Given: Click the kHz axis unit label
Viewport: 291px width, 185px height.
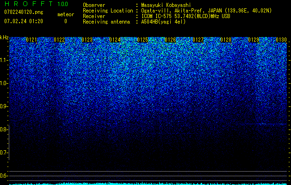Looking at the screenshot, I should point(4,37).
